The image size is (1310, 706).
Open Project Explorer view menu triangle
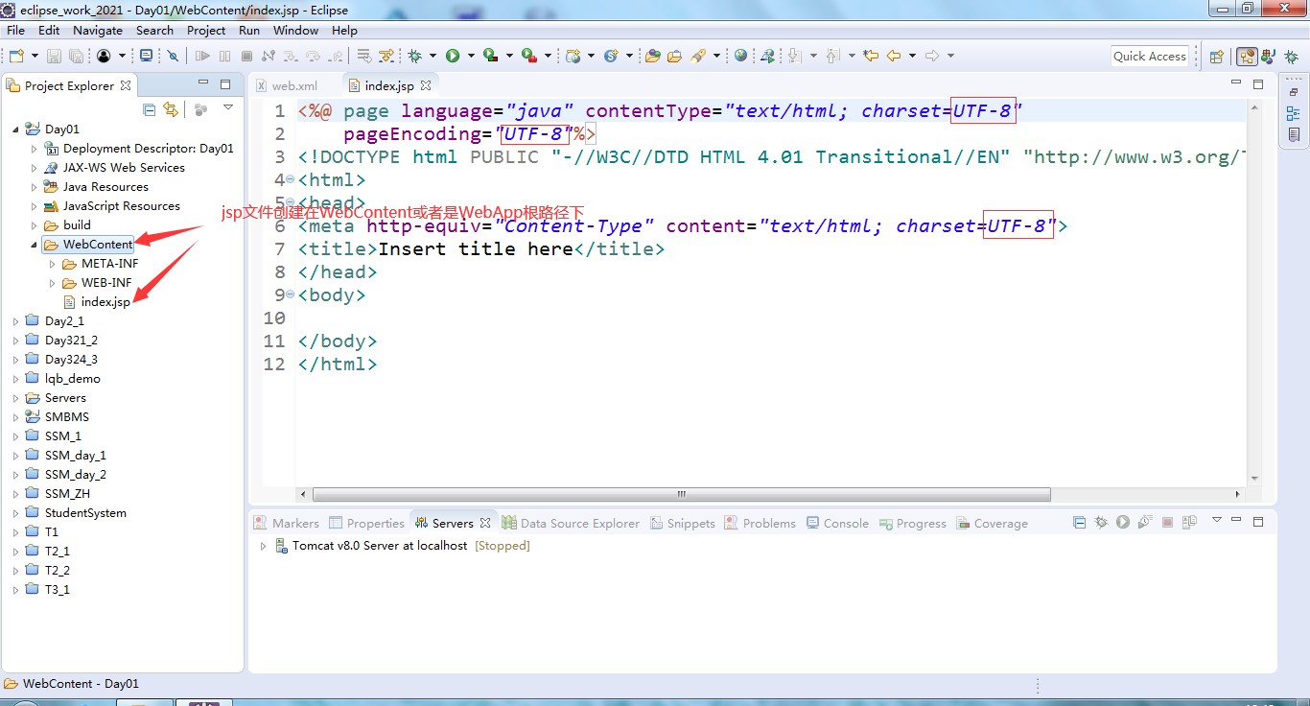pos(228,108)
